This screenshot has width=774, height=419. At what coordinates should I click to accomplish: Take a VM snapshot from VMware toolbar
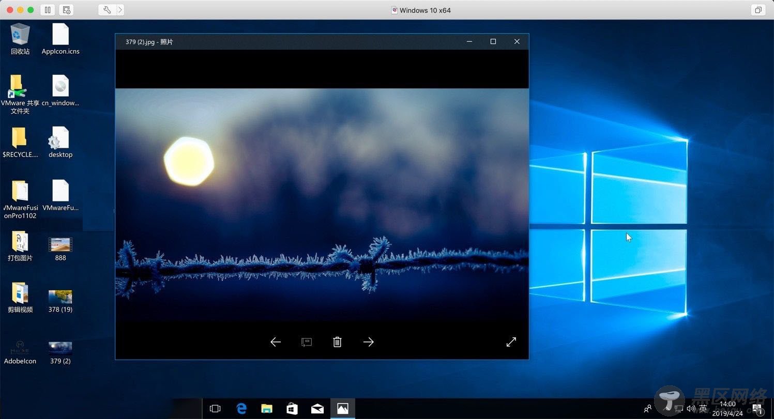pos(66,10)
